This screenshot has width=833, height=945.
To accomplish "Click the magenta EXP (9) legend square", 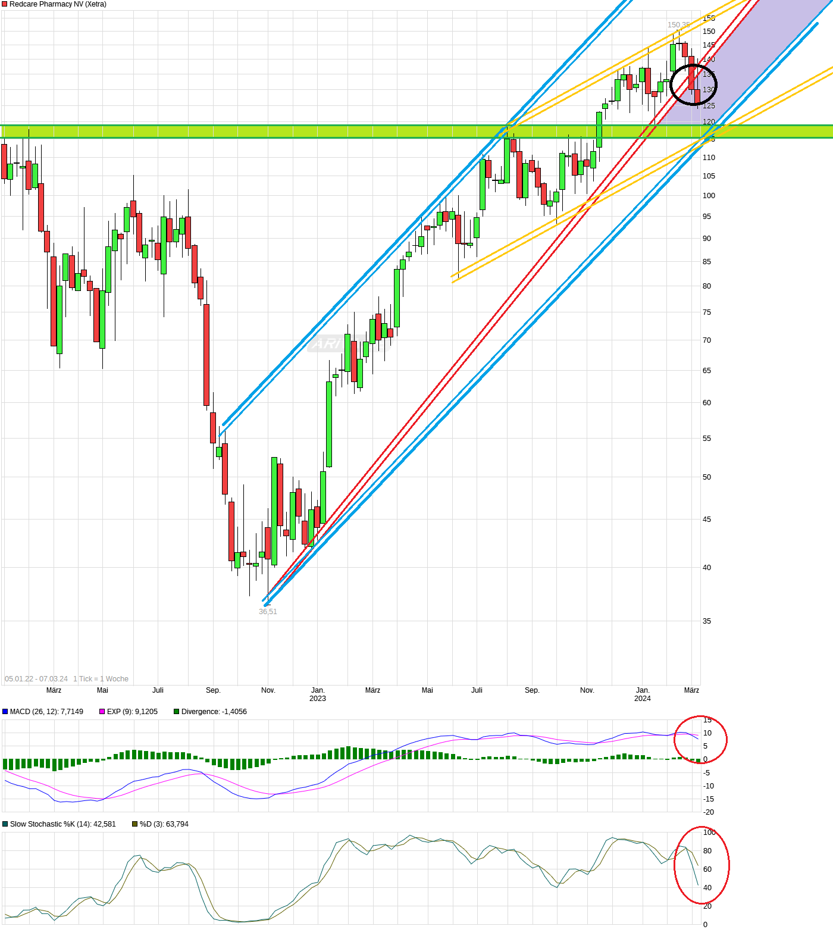I will (102, 712).
